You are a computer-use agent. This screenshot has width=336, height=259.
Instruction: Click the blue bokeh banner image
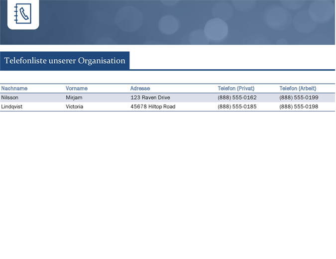point(199,22)
